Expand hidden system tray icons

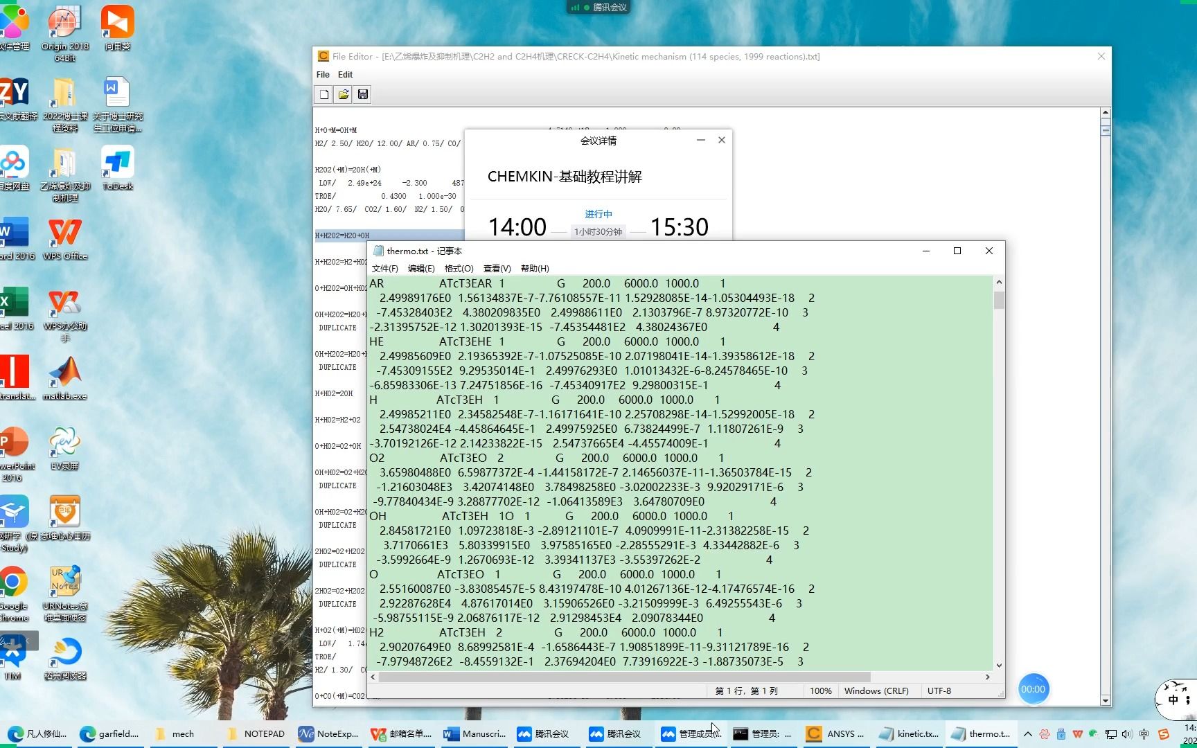coord(1028,733)
